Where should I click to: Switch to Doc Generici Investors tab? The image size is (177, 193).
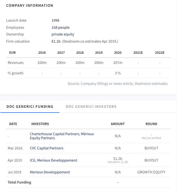[x=91, y=106]
